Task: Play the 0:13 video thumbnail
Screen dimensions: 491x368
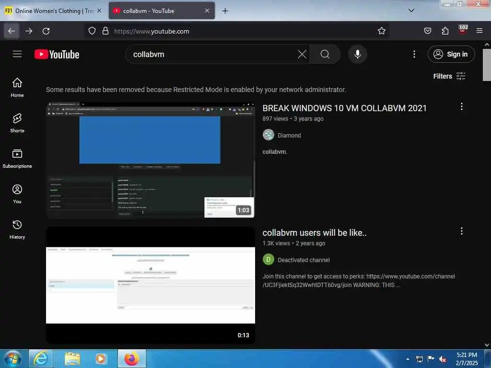Action: (x=150, y=285)
